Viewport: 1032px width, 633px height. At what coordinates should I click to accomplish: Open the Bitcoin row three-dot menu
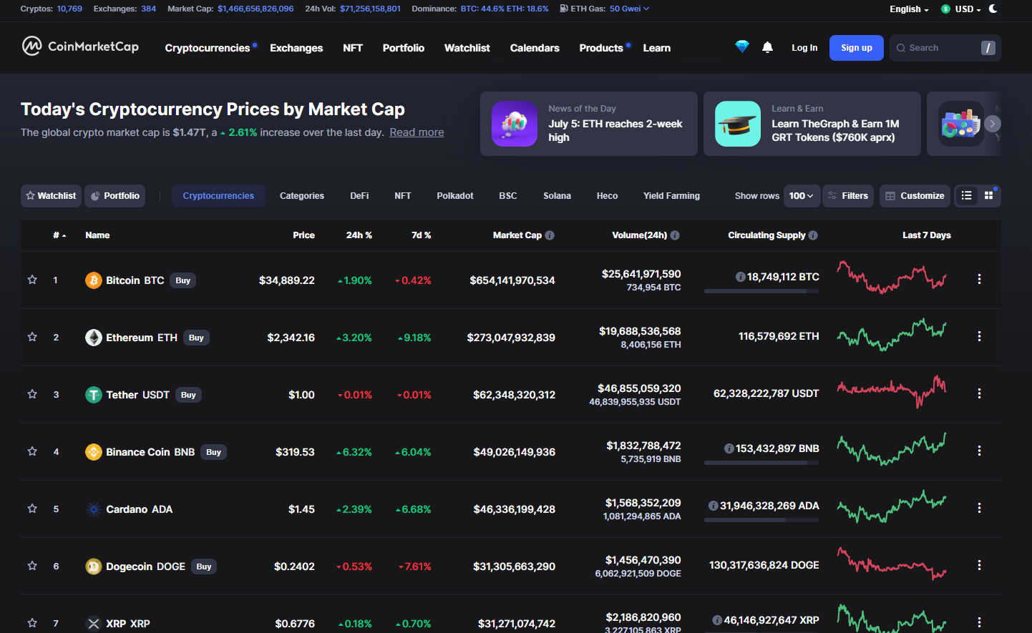tap(979, 279)
